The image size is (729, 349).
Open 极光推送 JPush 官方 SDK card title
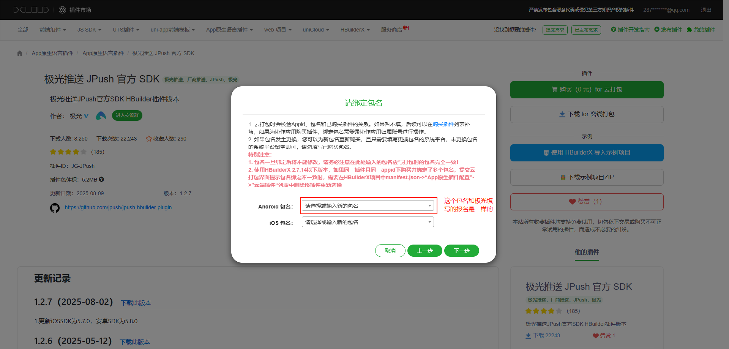point(579,287)
